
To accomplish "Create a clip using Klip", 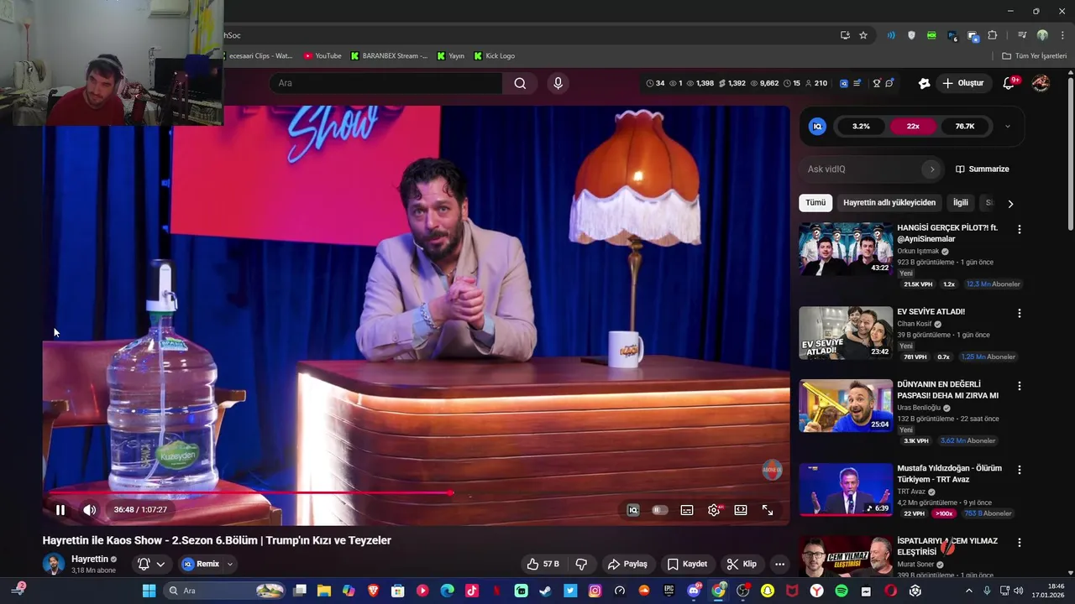I will (742, 564).
